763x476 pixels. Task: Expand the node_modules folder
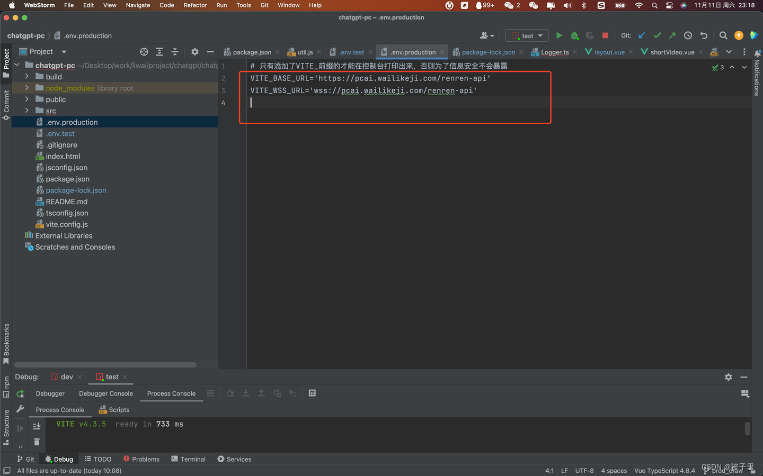27,88
